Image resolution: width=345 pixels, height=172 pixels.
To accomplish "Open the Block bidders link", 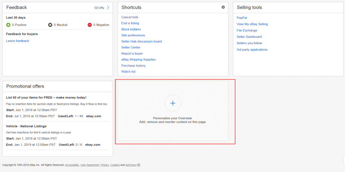I will pyautogui.click(x=131, y=29).
